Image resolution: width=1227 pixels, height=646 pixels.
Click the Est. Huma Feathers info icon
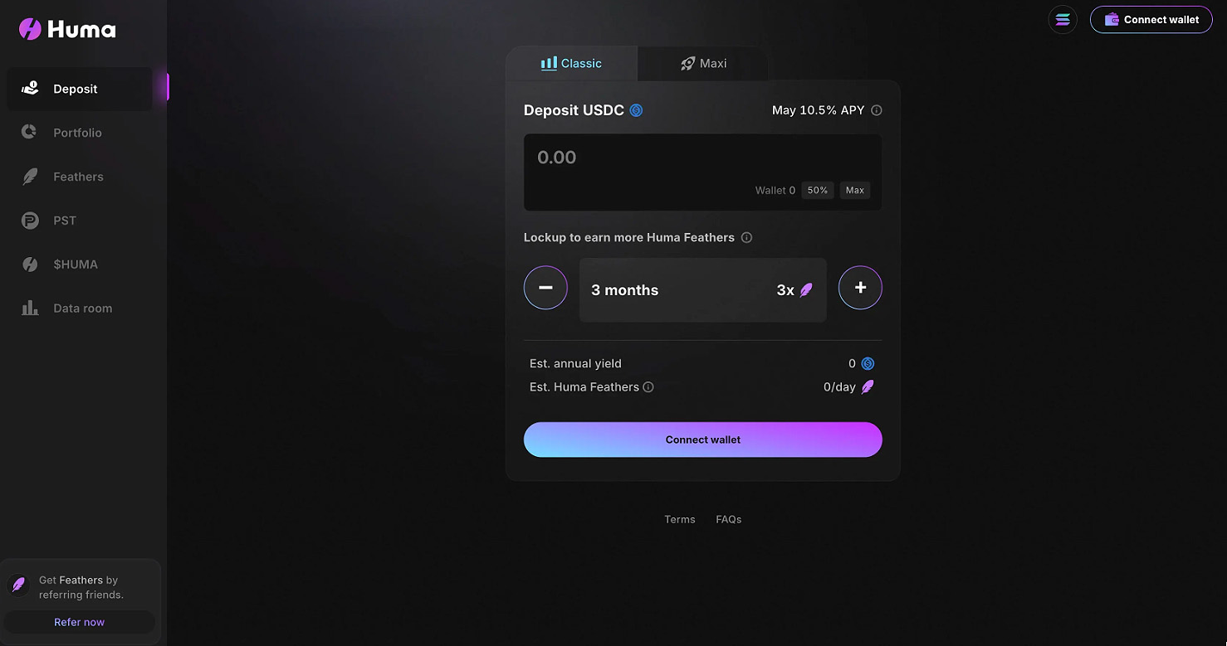point(648,386)
